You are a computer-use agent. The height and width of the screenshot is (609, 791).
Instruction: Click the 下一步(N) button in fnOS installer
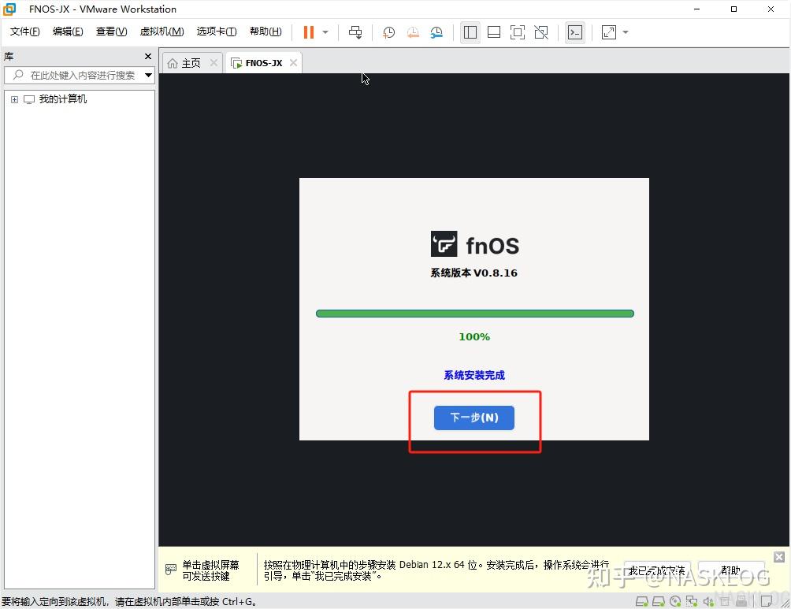473,418
